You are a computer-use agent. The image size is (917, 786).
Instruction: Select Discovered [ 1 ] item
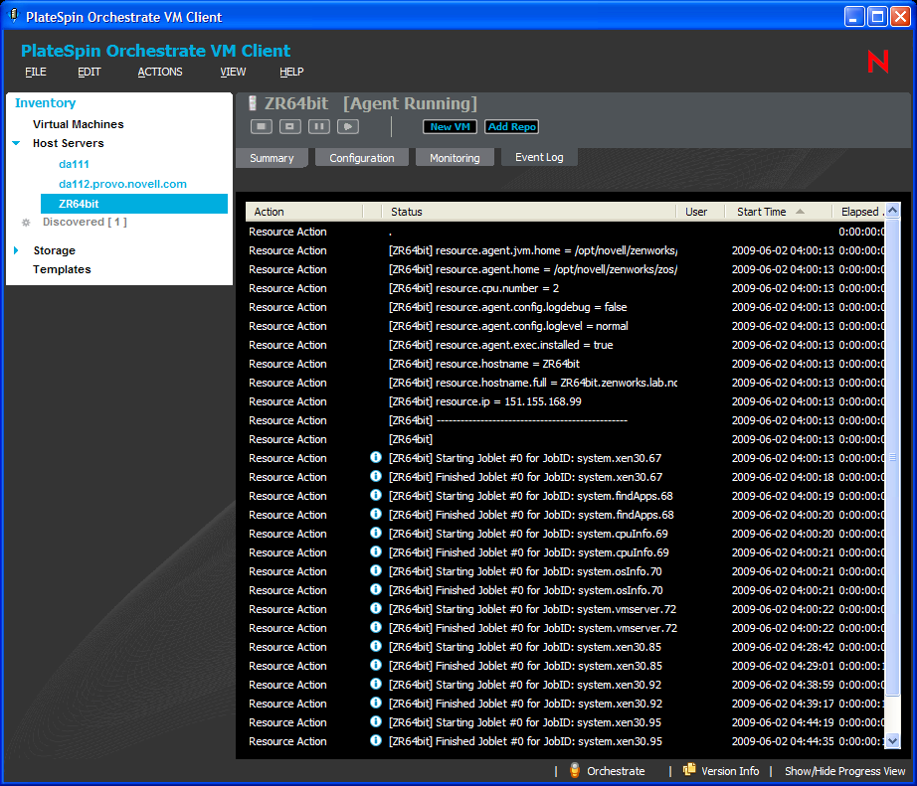click(85, 222)
